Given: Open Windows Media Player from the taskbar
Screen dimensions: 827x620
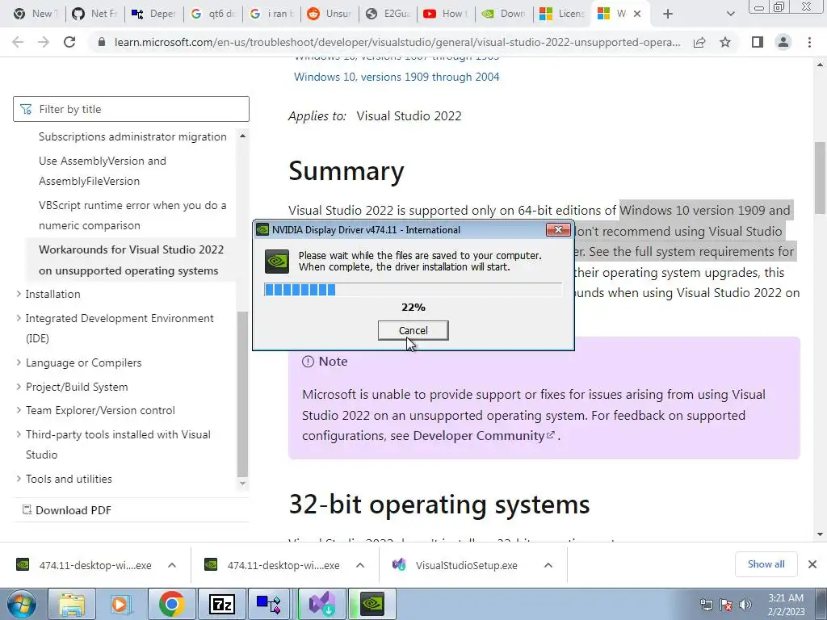Looking at the screenshot, I should (x=120, y=604).
